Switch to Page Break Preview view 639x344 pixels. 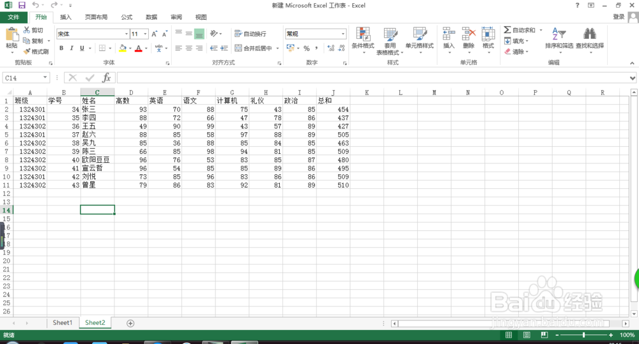tap(544, 334)
